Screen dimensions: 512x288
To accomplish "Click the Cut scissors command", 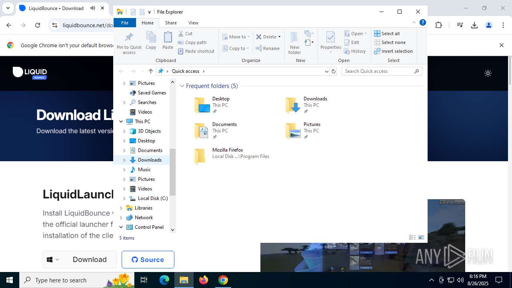I will click(x=185, y=34).
